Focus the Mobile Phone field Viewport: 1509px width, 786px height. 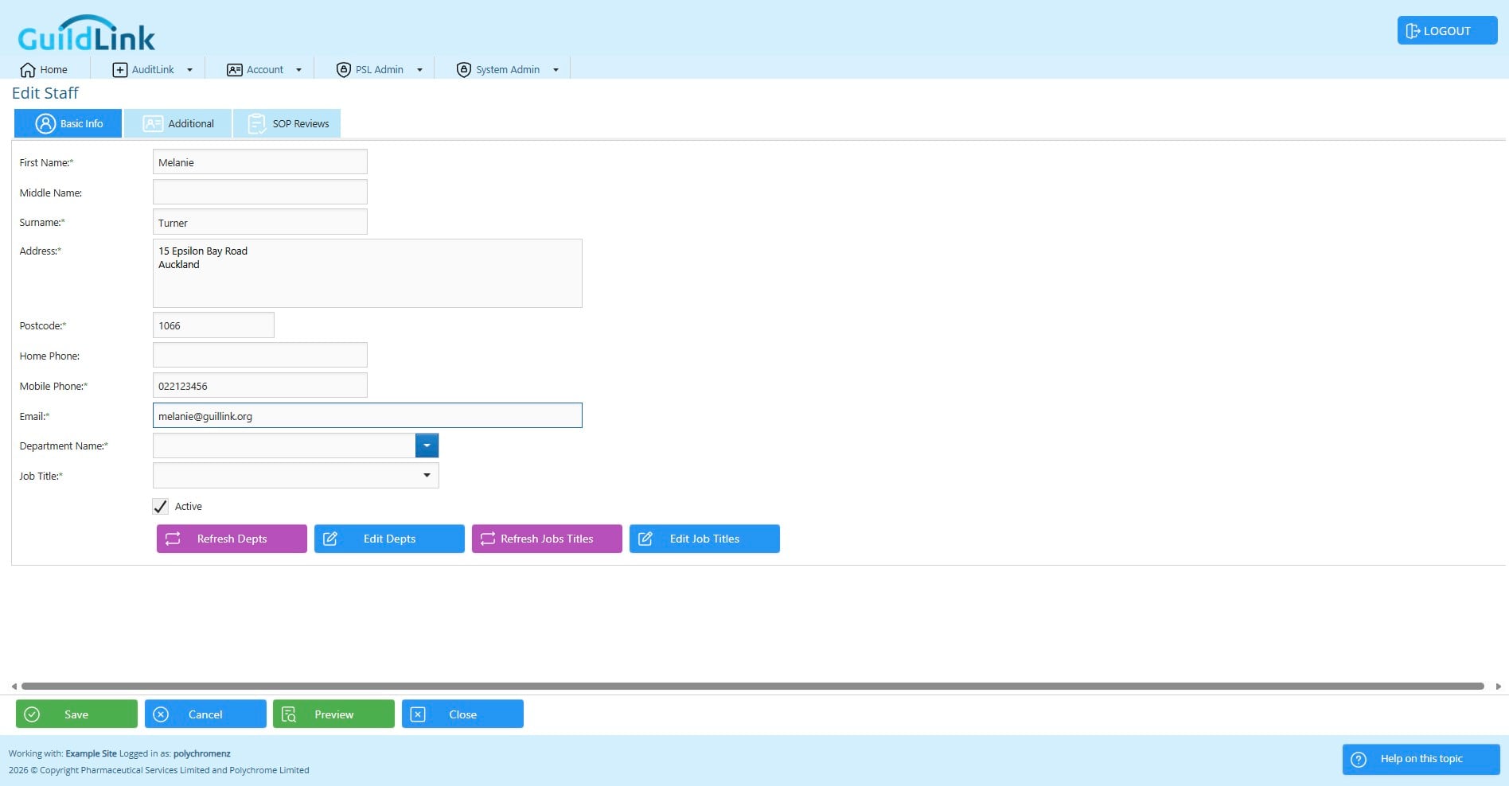pyautogui.click(x=260, y=385)
